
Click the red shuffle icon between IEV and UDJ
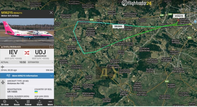[x=27, y=53]
